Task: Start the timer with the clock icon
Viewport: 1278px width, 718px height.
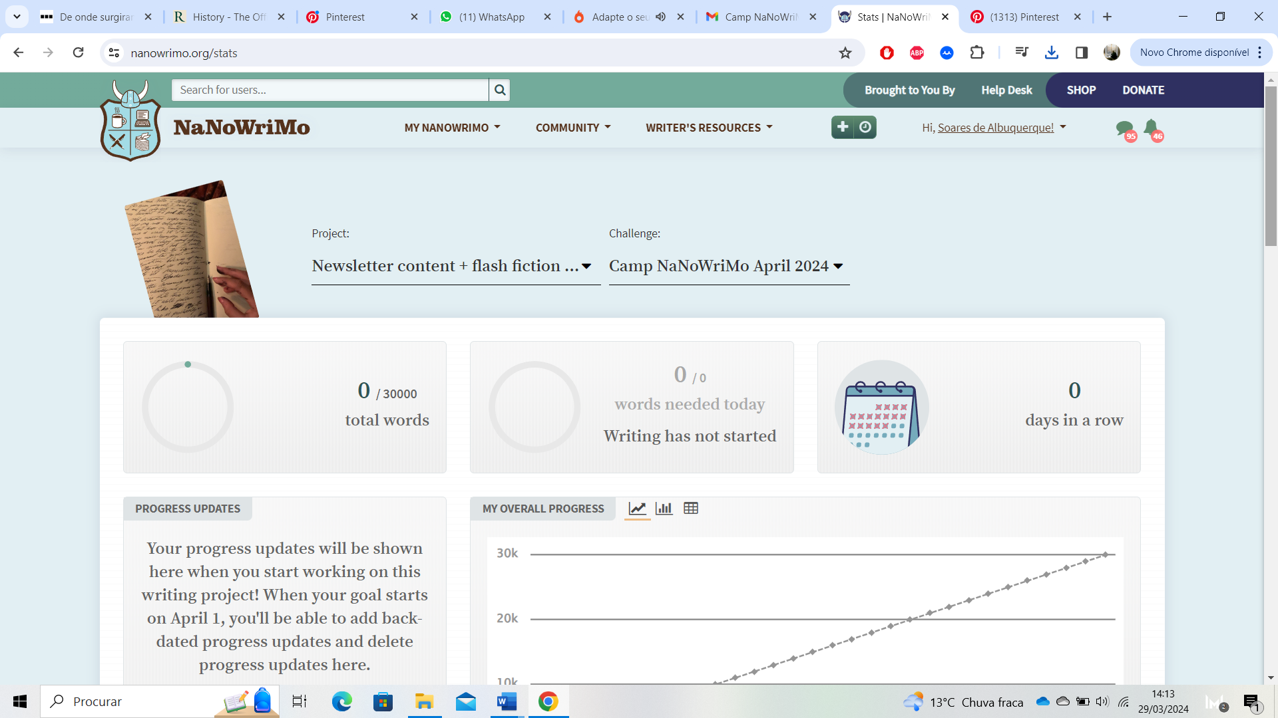Action: pos(865,127)
